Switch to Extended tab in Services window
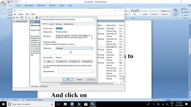The height and width of the screenshot is (107, 191). click(35, 86)
